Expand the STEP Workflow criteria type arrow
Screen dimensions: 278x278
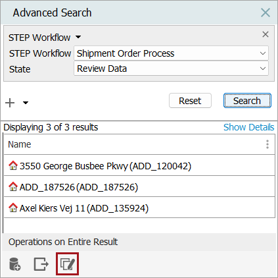point(78,37)
